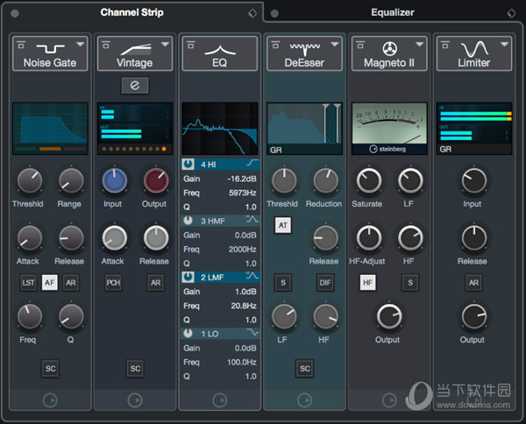Click the Magneto II Saturate knob
The width and height of the screenshot is (526, 424).
pyautogui.click(x=369, y=180)
